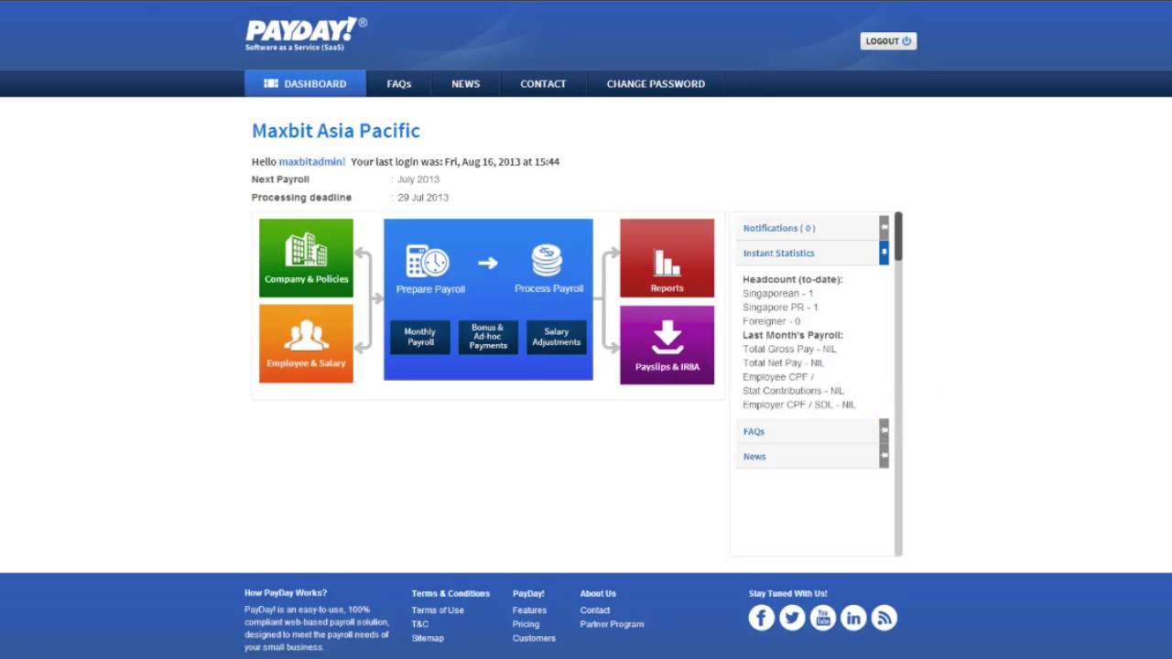Select Monthly Payroll button
The height and width of the screenshot is (659, 1172).
click(x=420, y=337)
